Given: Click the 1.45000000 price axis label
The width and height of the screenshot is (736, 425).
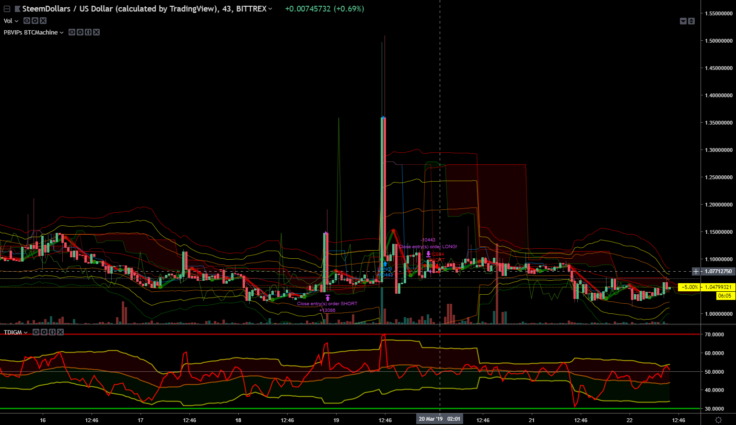Looking at the screenshot, I should click(718, 68).
